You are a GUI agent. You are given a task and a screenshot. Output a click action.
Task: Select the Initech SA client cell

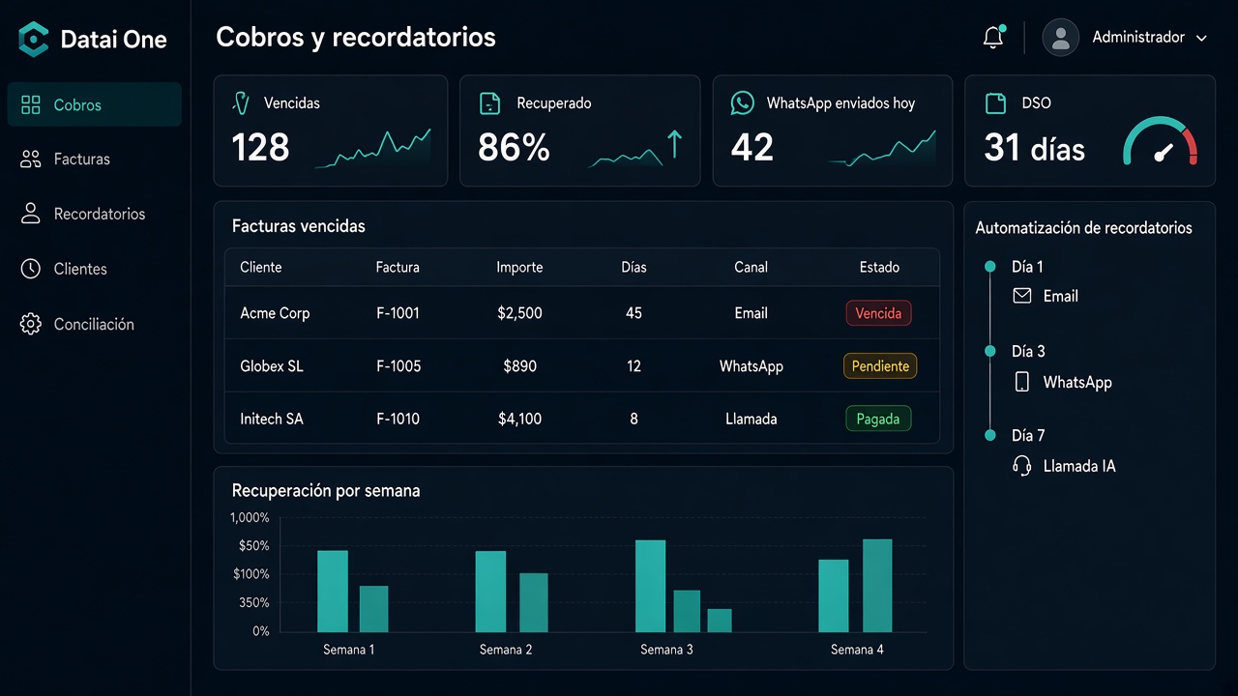point(272,419)
